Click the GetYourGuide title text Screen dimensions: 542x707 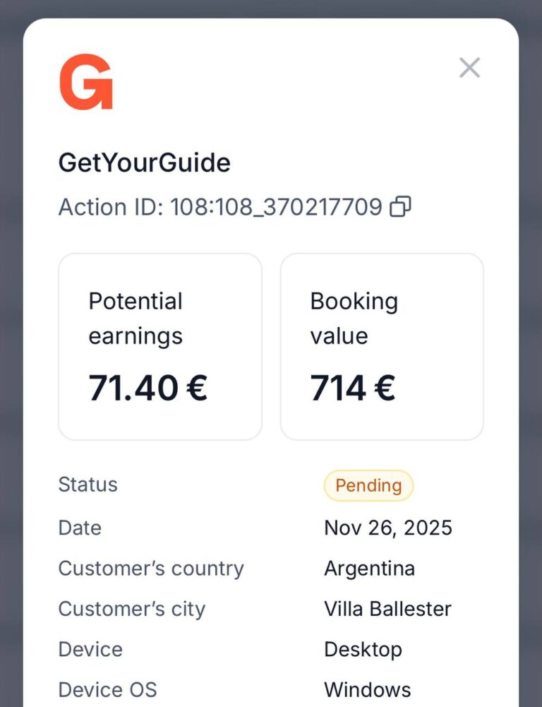tap(144, 163)
